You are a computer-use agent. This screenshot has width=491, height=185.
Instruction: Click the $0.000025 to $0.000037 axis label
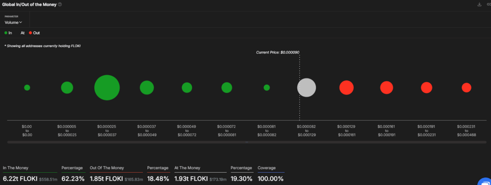(107, 131)
